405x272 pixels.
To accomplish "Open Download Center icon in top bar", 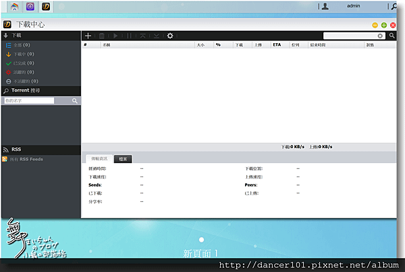I will tap(46, 7).
